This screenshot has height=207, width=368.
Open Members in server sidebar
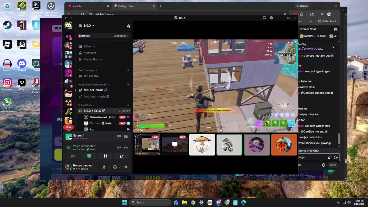coord(104,53)
